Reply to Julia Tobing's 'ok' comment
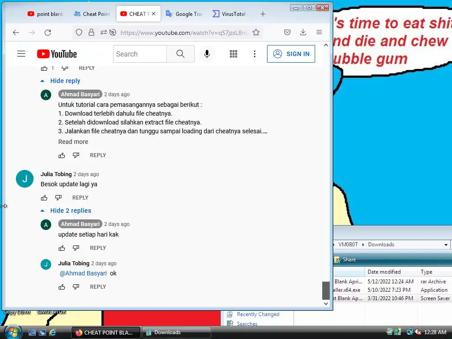 click(98, 287)
